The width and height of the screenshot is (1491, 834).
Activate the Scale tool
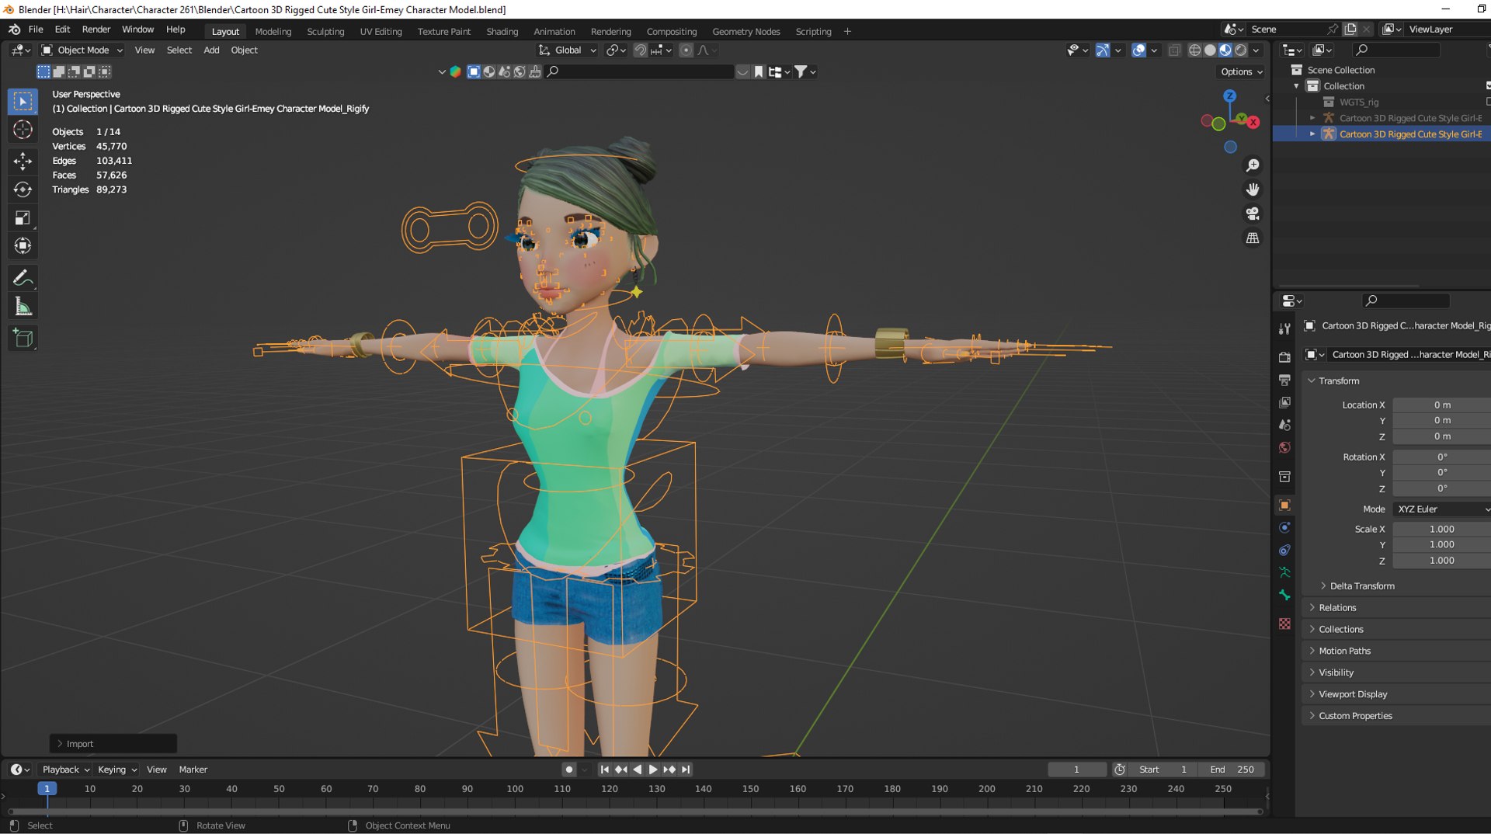click(x=23, y=218)
